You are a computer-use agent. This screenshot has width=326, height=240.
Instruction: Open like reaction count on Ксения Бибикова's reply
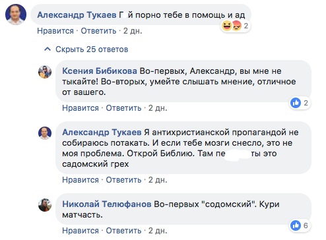(300, 103)
